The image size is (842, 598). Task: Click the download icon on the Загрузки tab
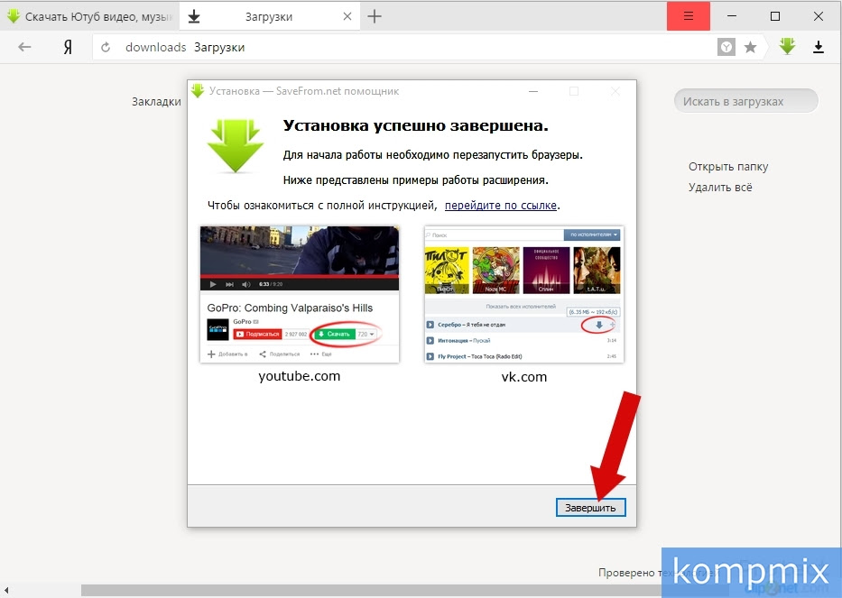[x=194, y=16]
